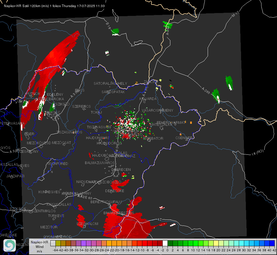277x255 pixels.
Task: Click the CSENGER label
Action: pyautogui.click(x=184, y=138)
